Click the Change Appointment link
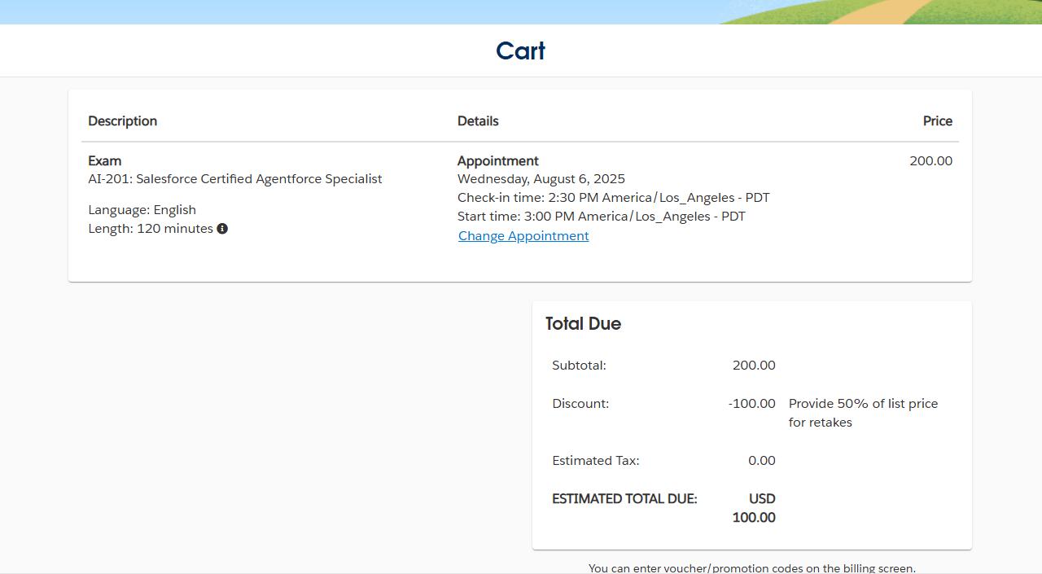The width and height of the screenshot is (1042, 574). click(x=523, y=235)
